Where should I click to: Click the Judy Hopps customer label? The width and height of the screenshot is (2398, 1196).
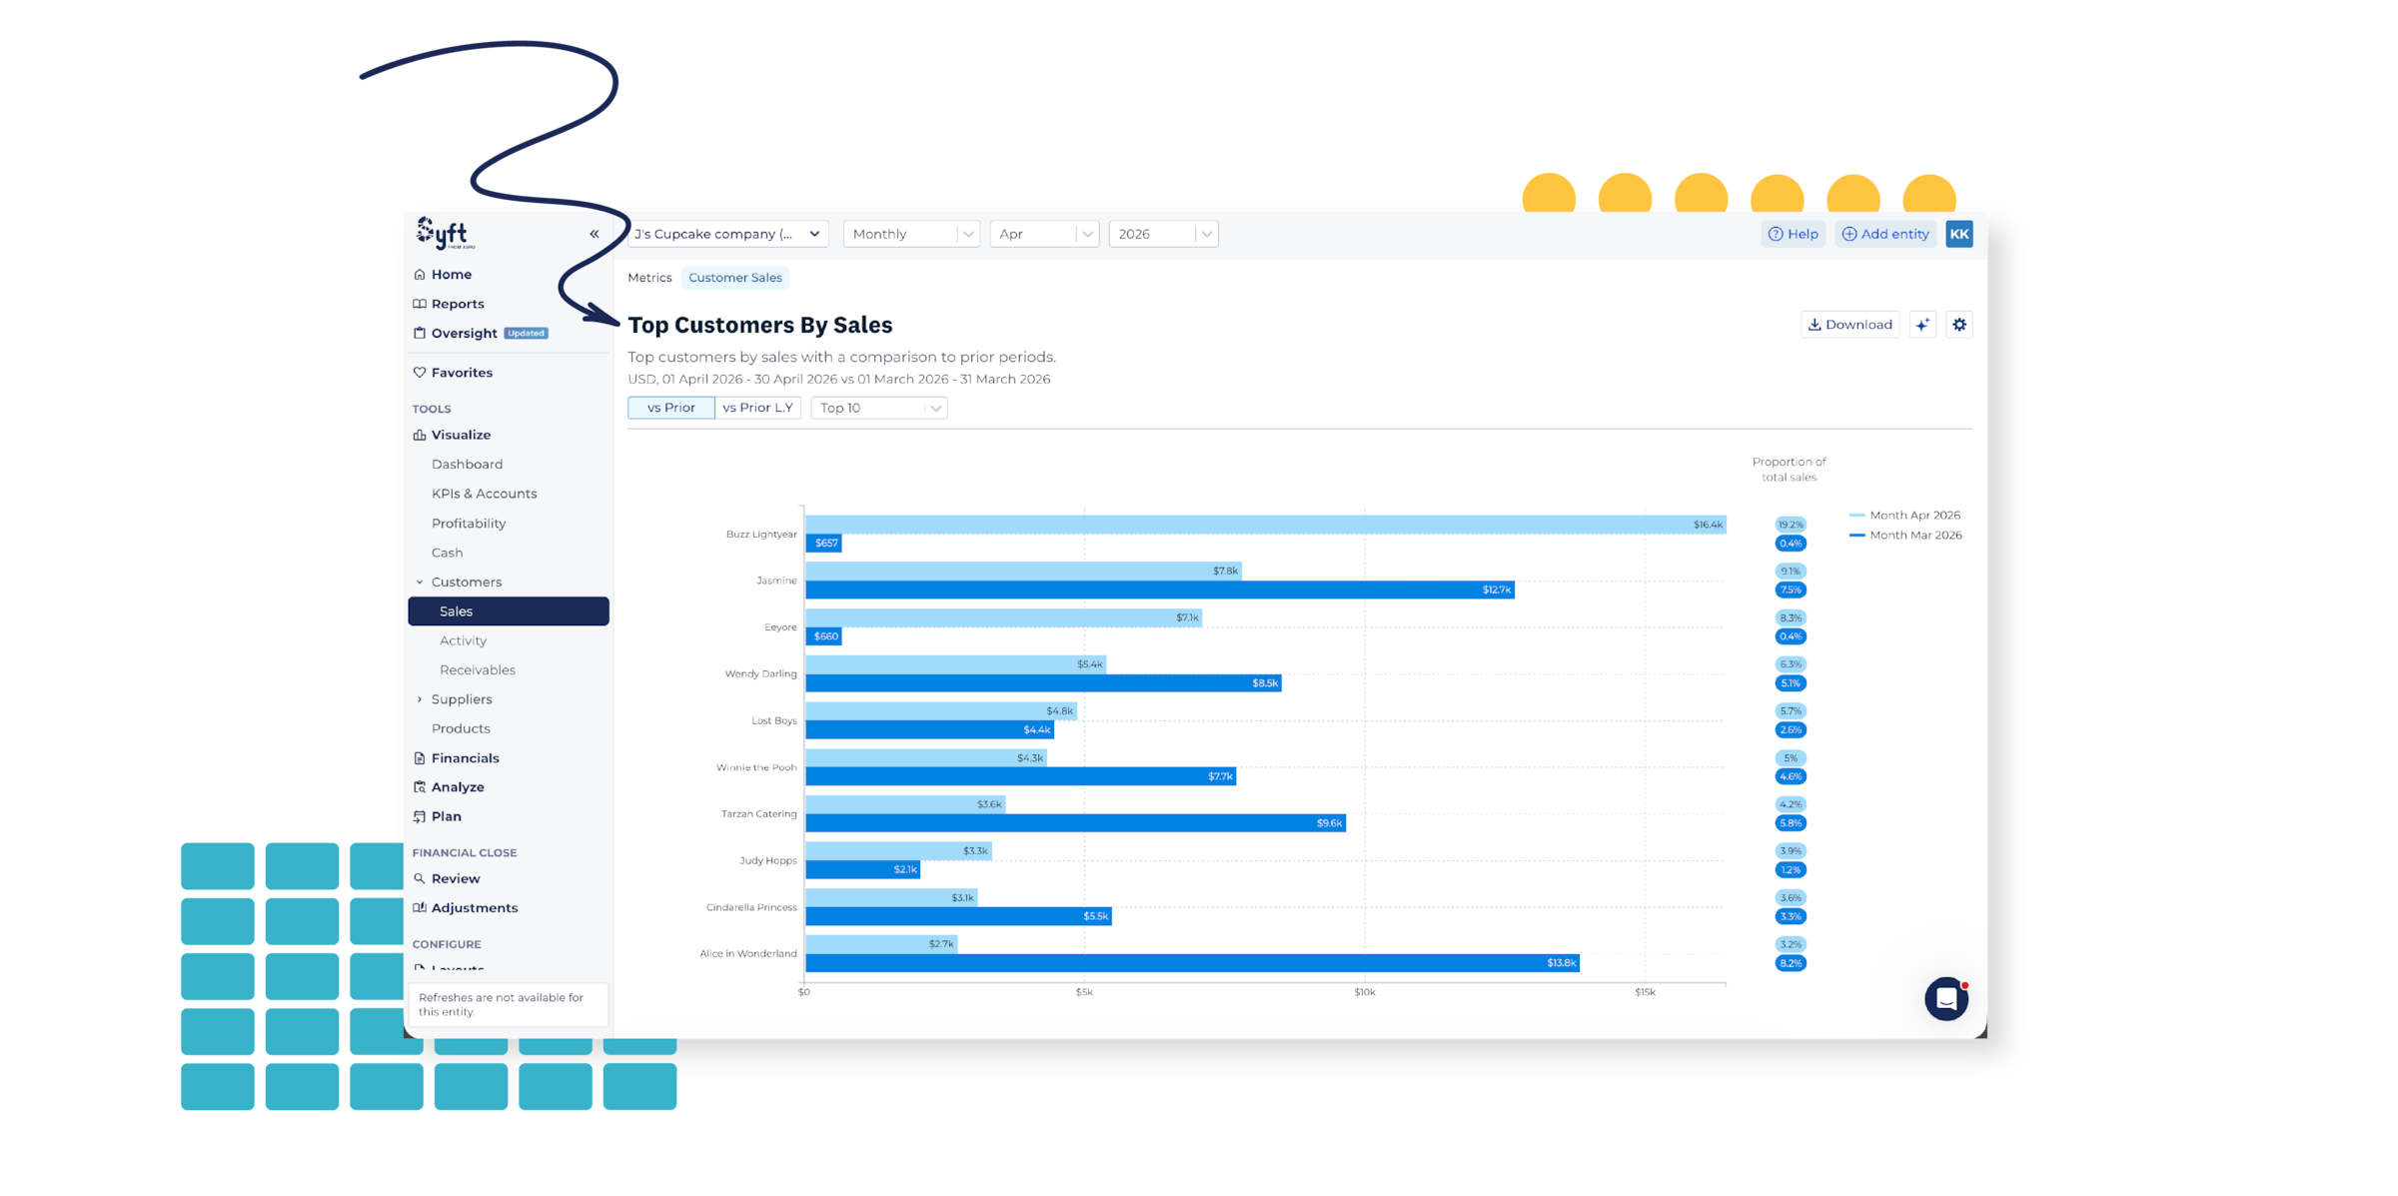pyautogui.click(x=768, y=860)
